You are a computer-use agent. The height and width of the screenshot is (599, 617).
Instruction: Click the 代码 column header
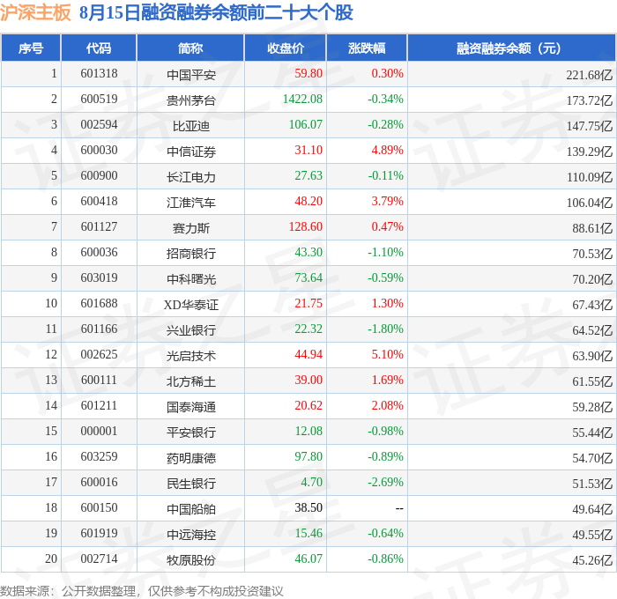tap(99, 48)
